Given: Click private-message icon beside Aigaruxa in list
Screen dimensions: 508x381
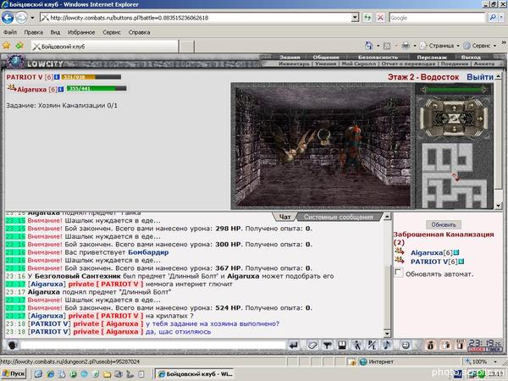Looking at the screenshot, I should [x=400, y=251].
